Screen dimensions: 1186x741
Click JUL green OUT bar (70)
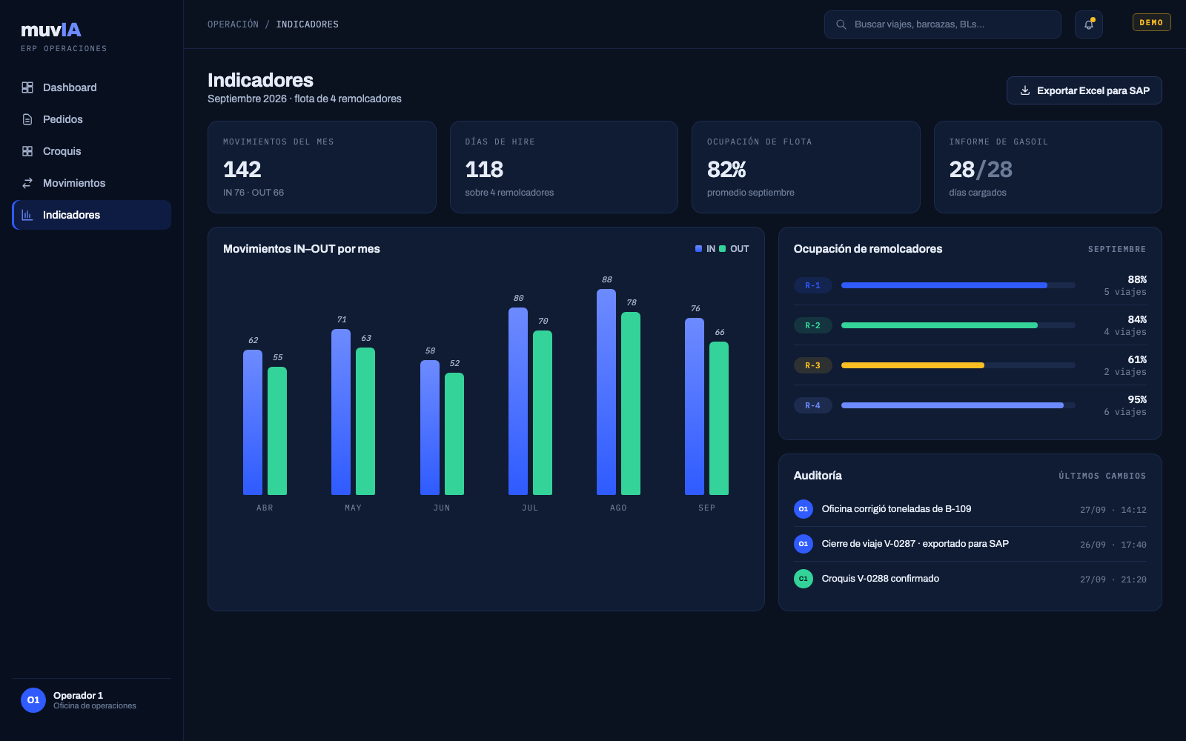point(543,413)
